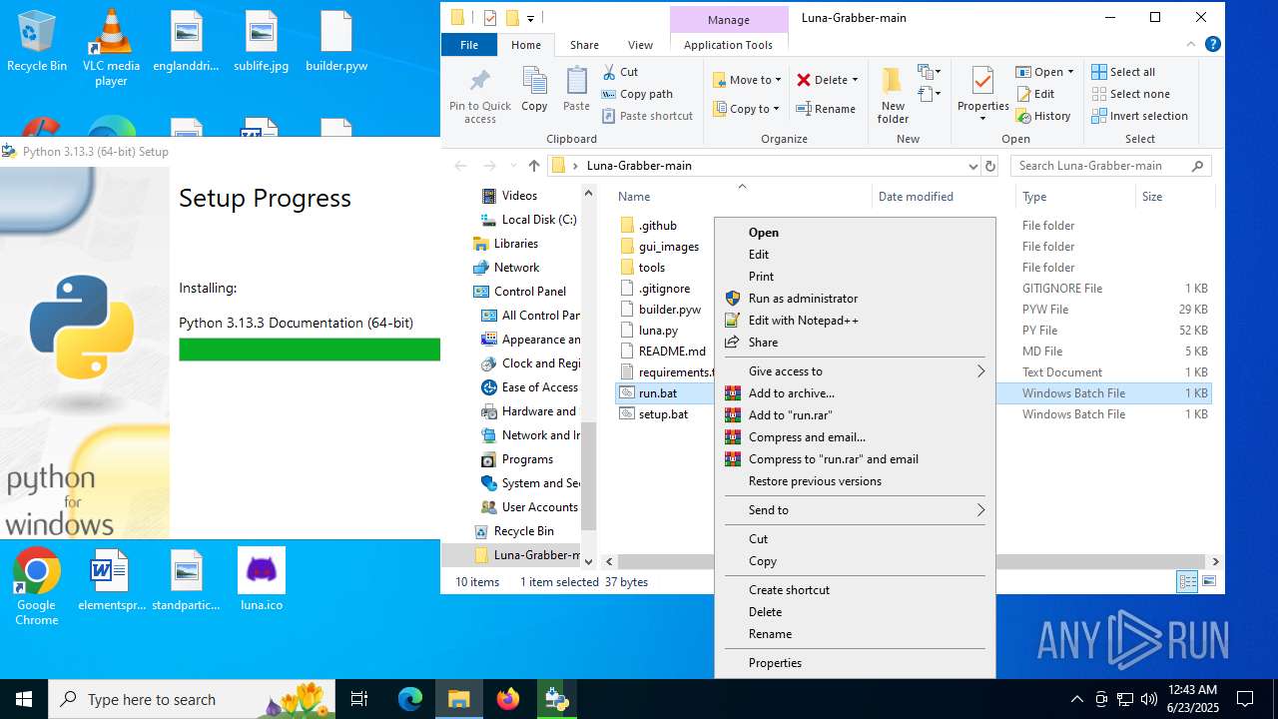Refresh the Luna-Grabber-main folder view
Screen dimensions: 1278x719
(990, 166)
